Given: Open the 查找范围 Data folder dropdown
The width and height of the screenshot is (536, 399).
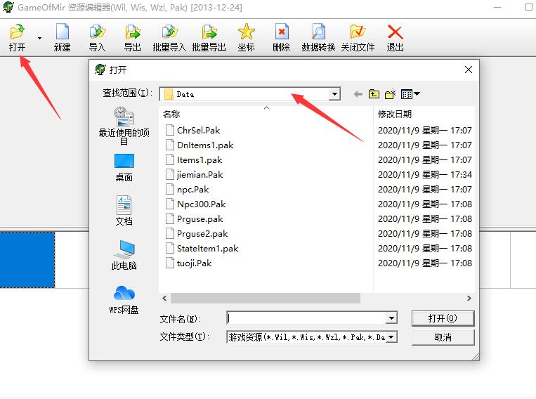Looking at the screenshot, I should point(334,93).
